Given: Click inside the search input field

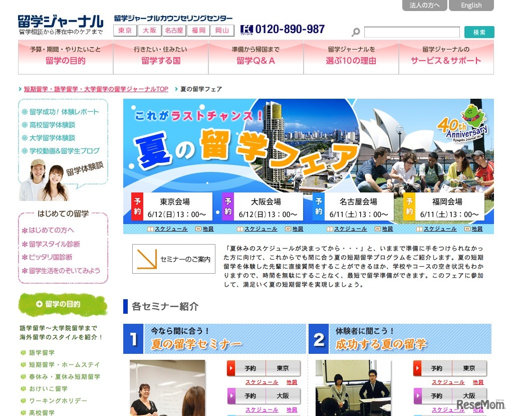Looking at the screenshot, I should click(411, 32).
